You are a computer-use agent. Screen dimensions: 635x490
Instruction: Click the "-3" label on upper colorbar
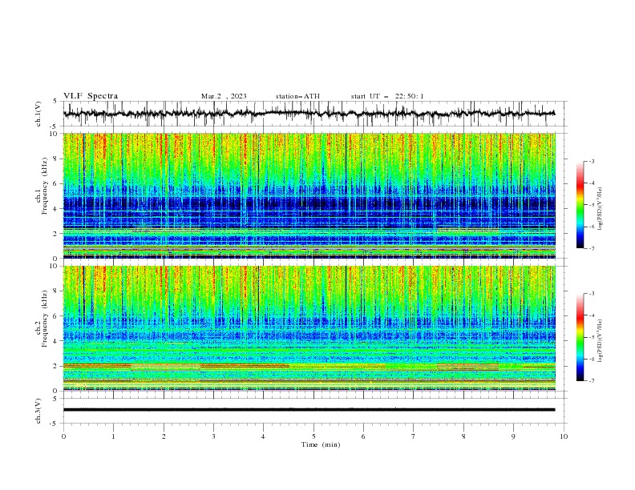[x=592, y=161]
